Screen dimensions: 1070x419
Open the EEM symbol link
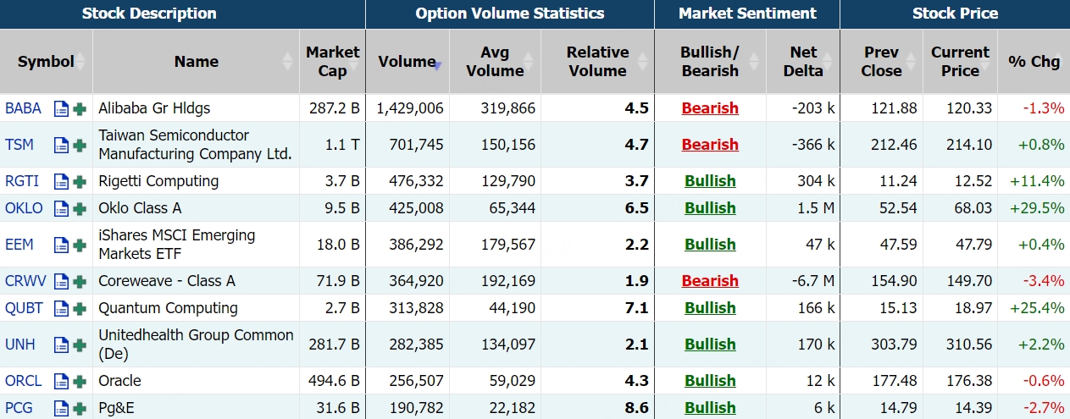19,245
